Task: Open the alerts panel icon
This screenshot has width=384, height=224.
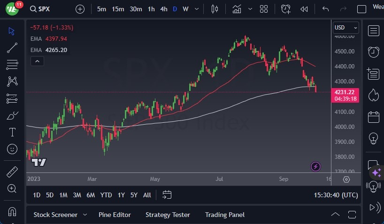Action: click(374, 52)
